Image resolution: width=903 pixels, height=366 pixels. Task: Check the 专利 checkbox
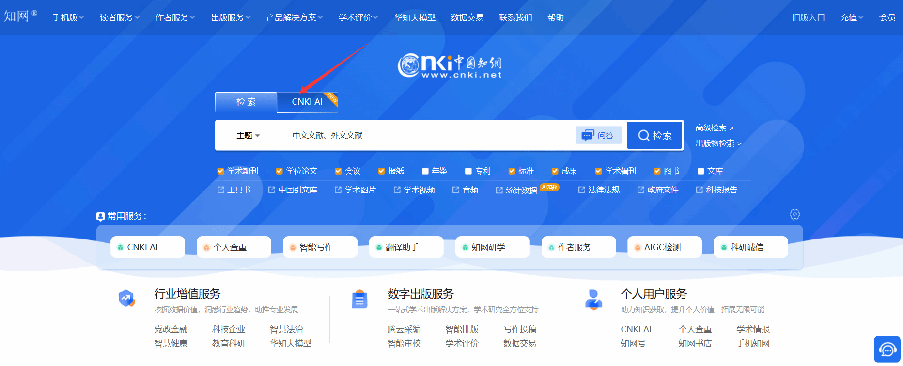click(x=468, y=171)
